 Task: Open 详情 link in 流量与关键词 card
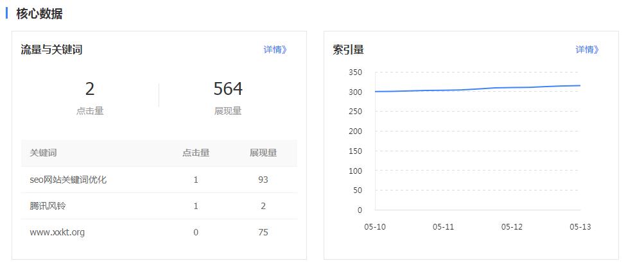pos(275,49)
